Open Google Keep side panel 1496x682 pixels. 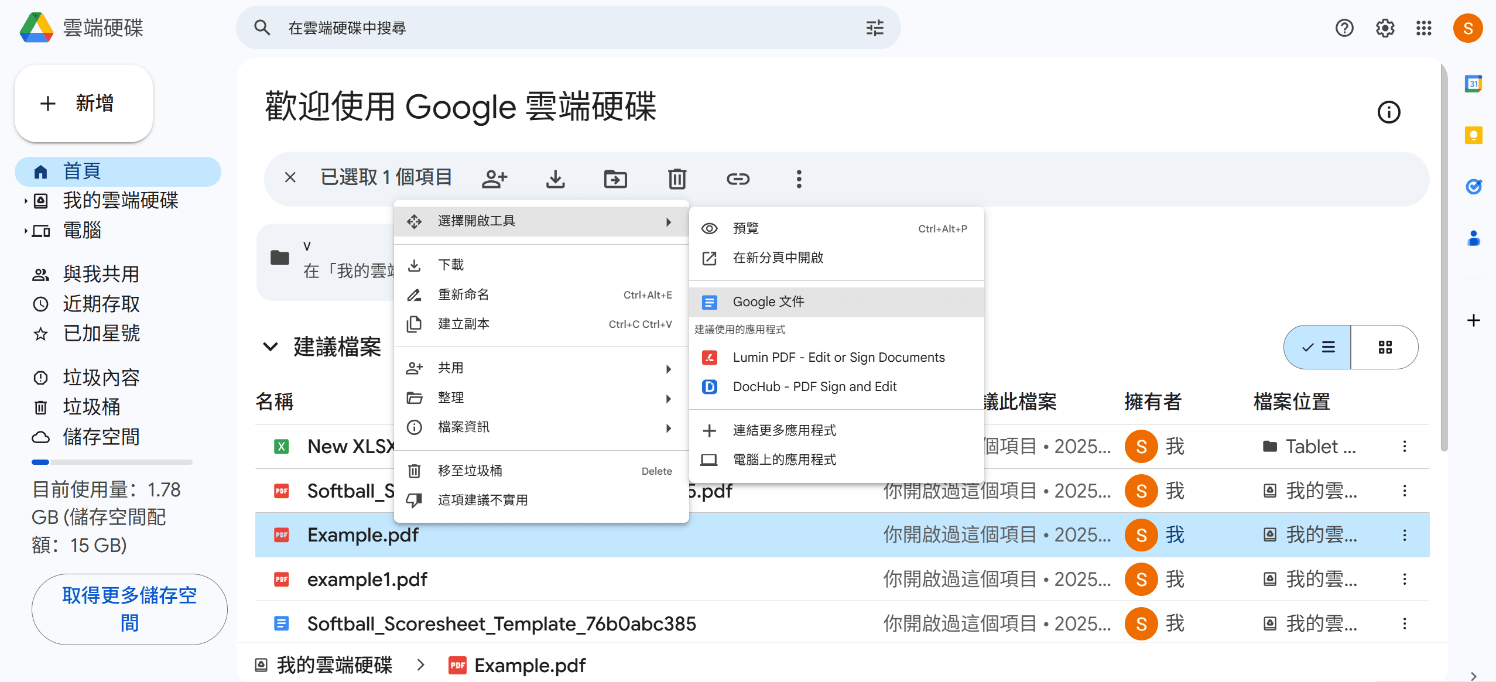1474,135
